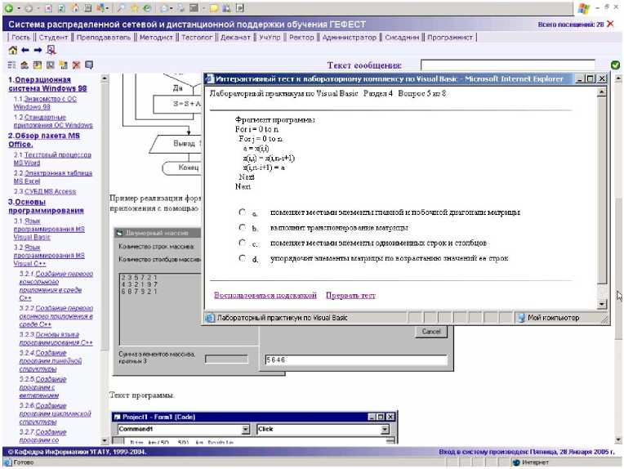This screenshot has height=469, width=624.
Task: Click the red X logout icon top right
Action: tap(610, 25)
